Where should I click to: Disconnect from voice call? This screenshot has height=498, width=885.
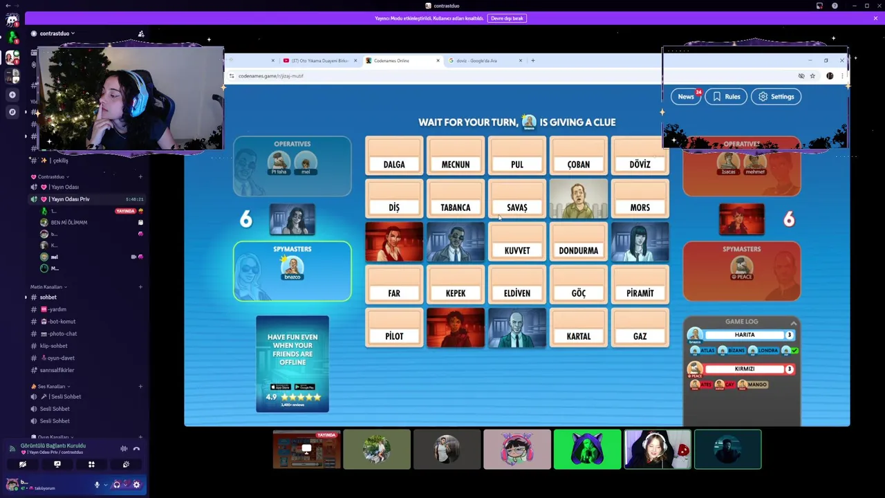136,449
